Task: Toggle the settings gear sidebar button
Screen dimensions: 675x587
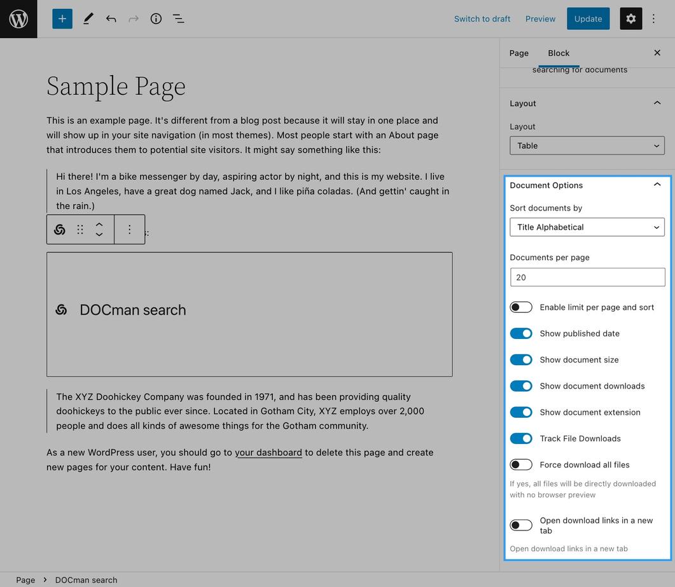Action: (630, 19)
